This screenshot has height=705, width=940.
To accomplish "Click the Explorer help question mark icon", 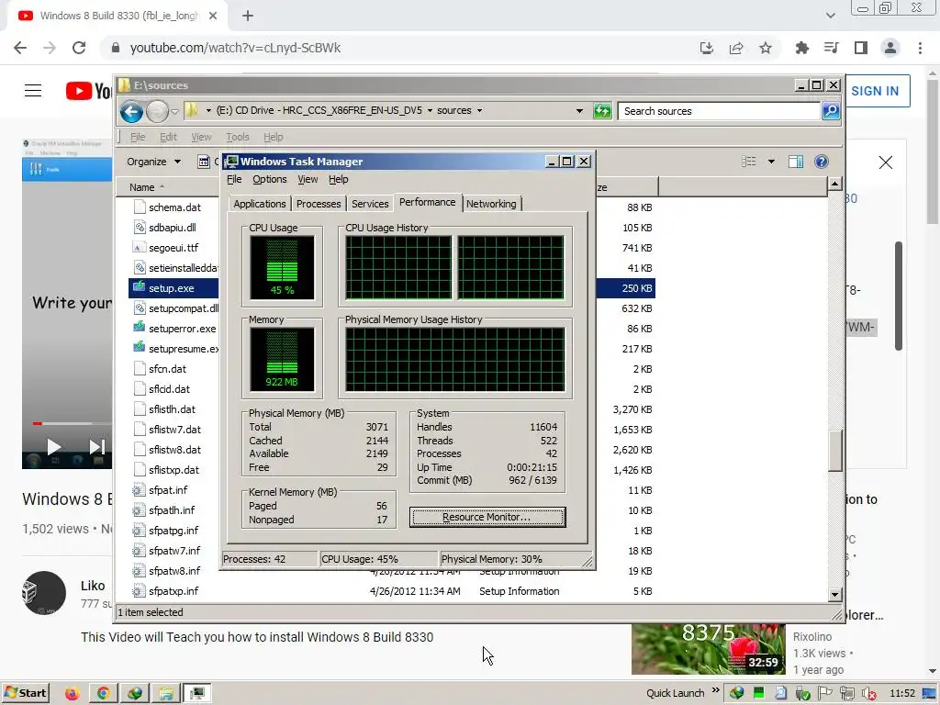I will pos(822,162).
